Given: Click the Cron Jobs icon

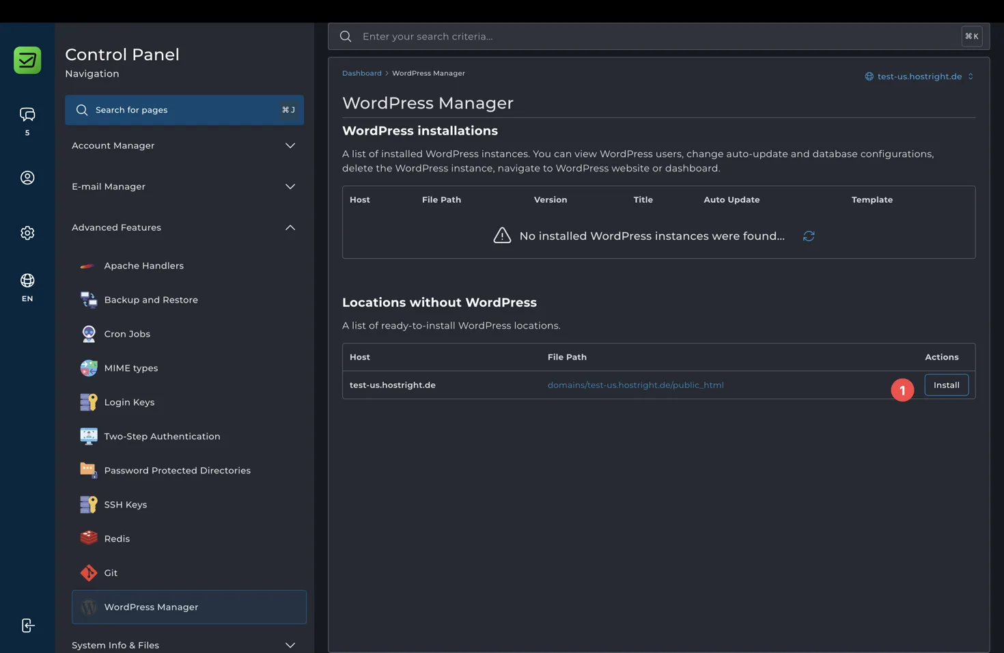Looking at the screenshot, I should pos(88,334).
